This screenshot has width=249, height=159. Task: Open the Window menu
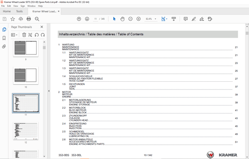pyautogui.click(x=31, y=6)
